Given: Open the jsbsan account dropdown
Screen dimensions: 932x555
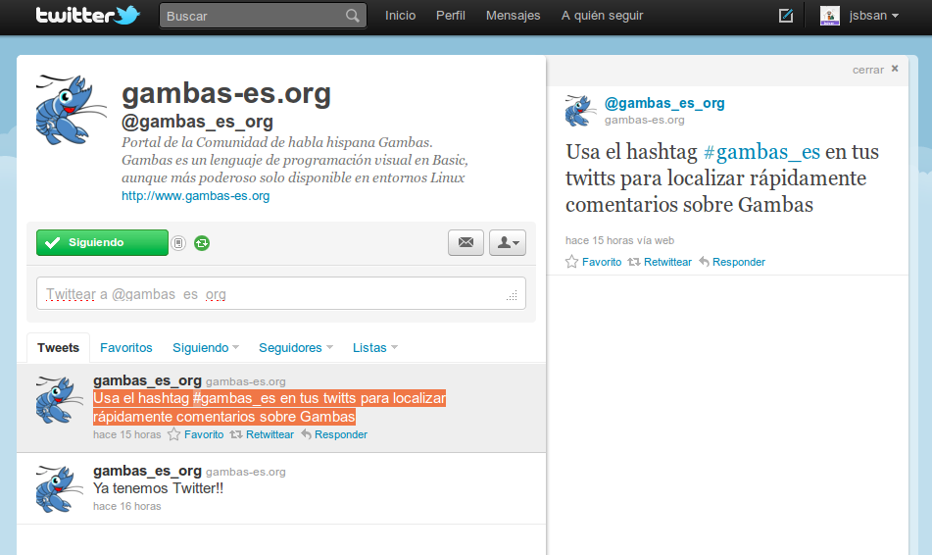Looking at the screenshot, I should point(874,16).
